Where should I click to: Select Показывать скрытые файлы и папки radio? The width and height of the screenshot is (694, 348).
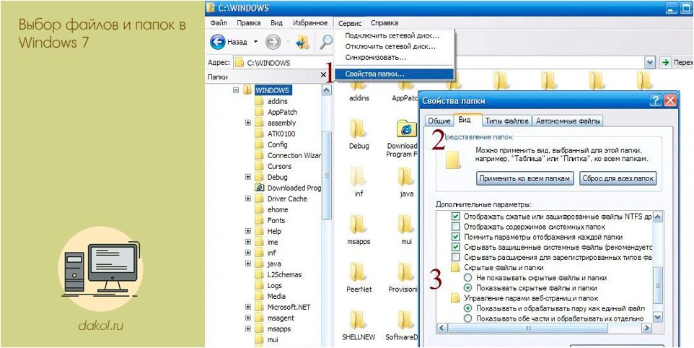pyautogui.click(x=467, y=288)
